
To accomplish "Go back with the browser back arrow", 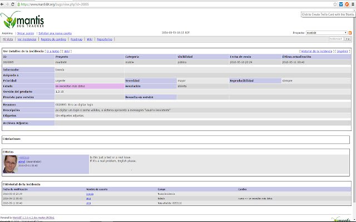I will click(2, 4).
